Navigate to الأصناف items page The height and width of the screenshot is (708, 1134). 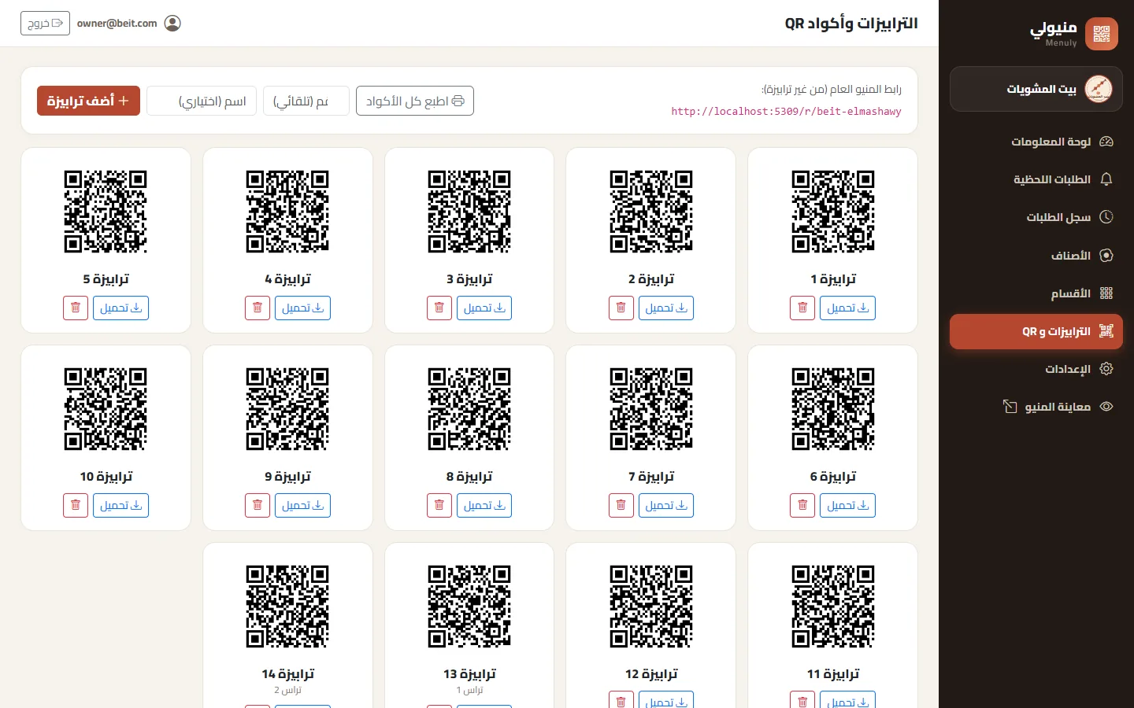1036,256
